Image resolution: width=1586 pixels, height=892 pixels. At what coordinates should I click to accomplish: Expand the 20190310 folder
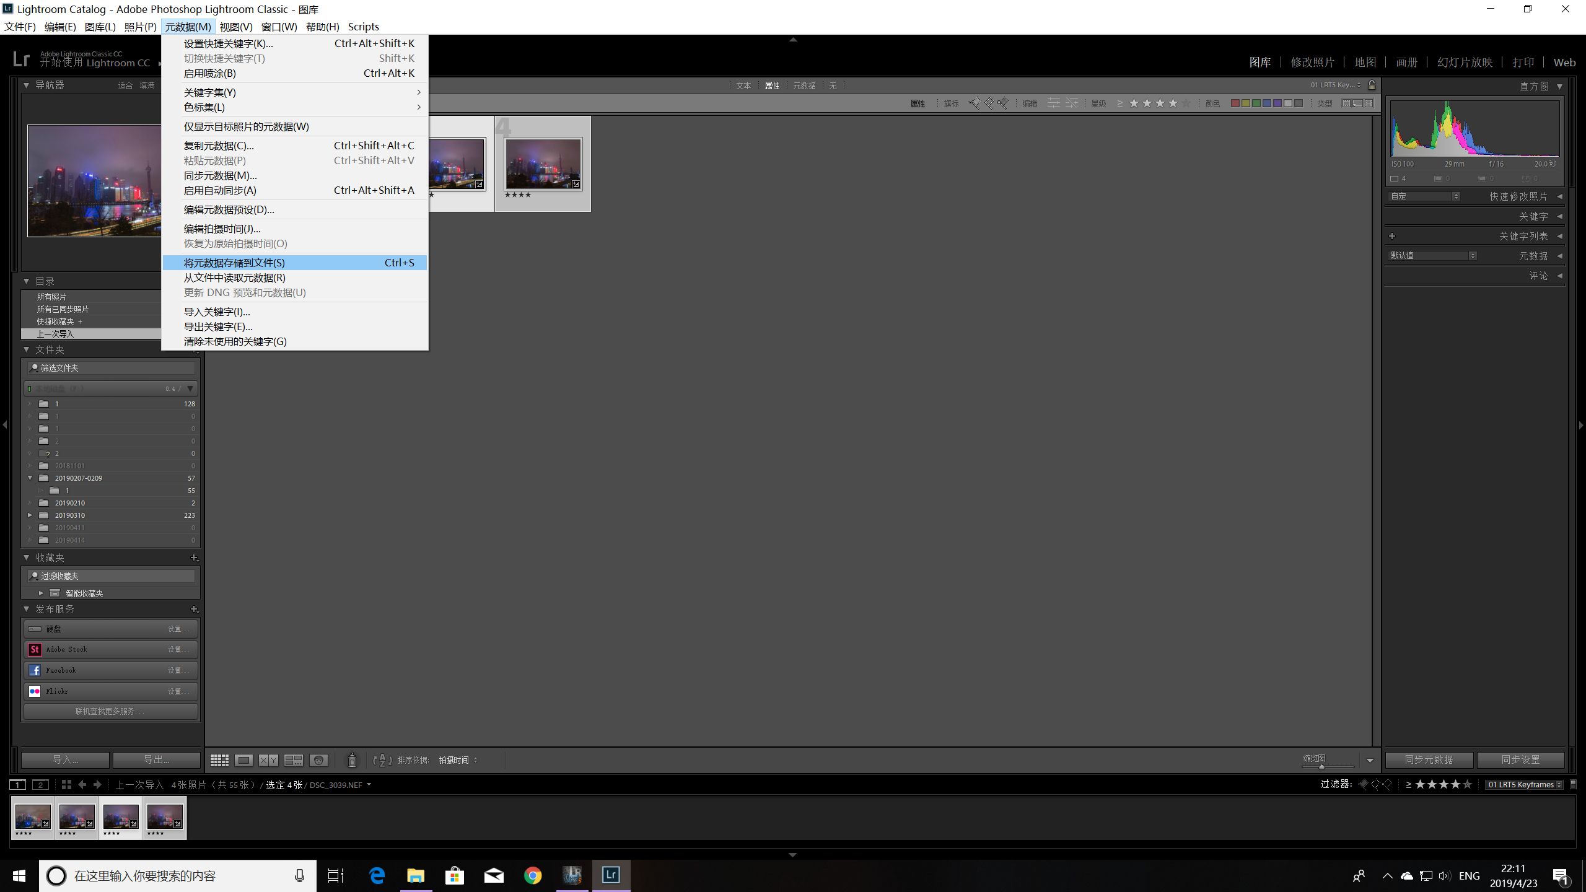30,515
